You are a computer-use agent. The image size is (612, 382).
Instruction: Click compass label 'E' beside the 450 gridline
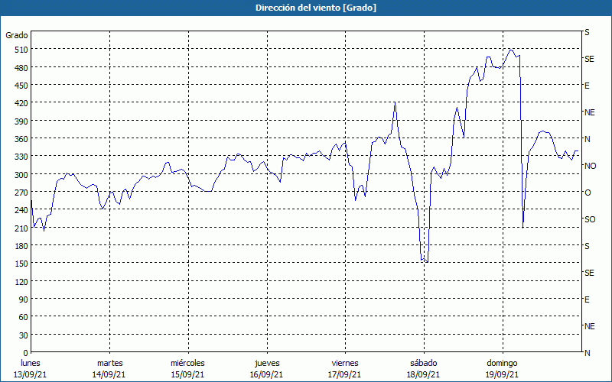(587, 86)
